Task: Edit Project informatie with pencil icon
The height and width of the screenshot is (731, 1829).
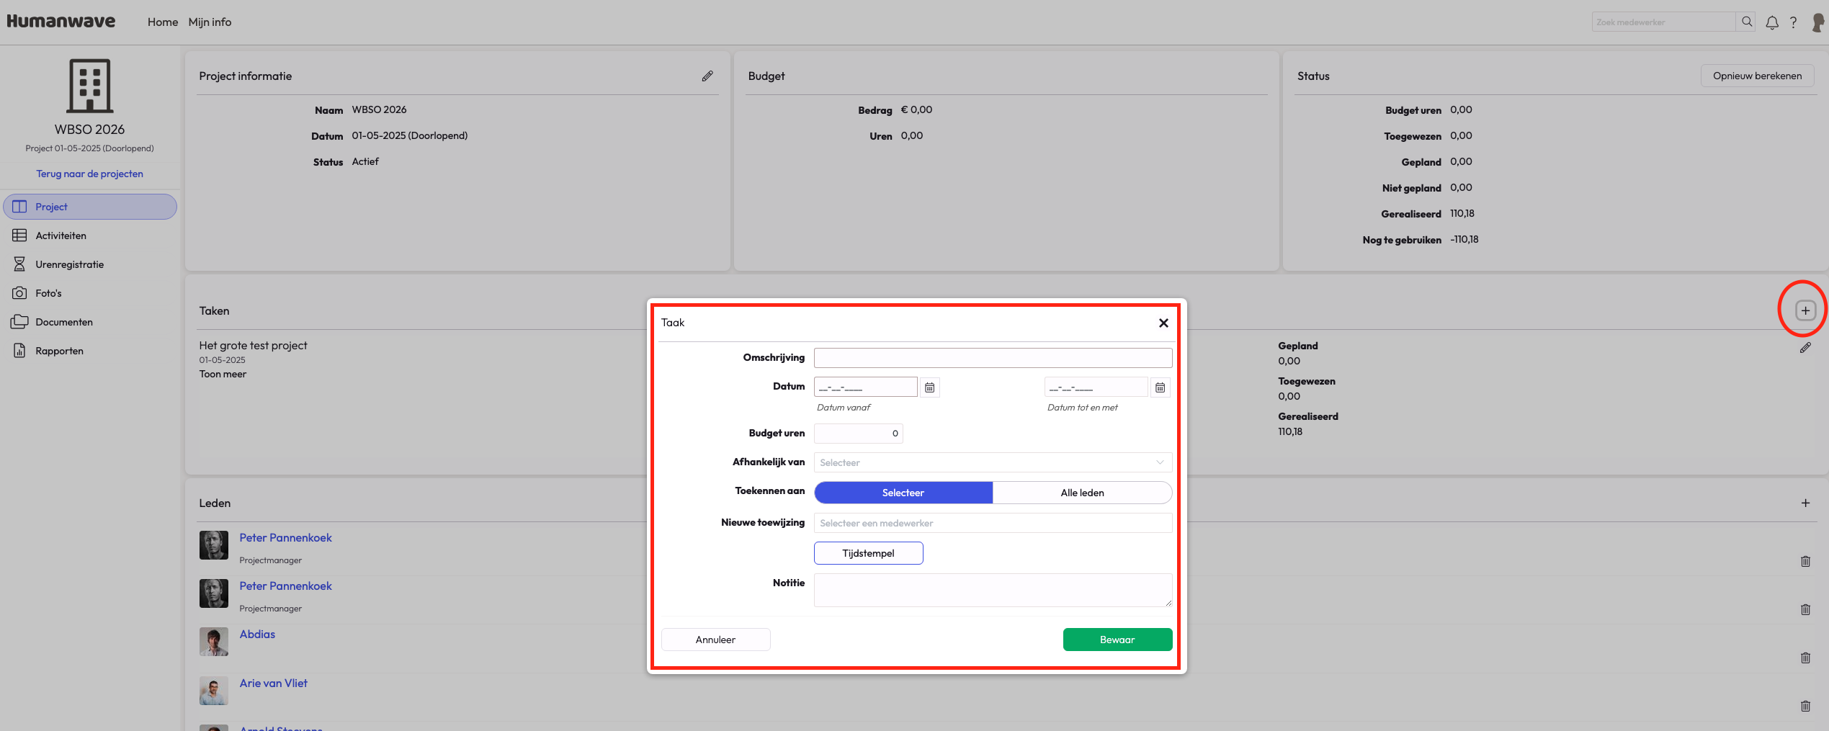Action: click(x=707, y=76)
